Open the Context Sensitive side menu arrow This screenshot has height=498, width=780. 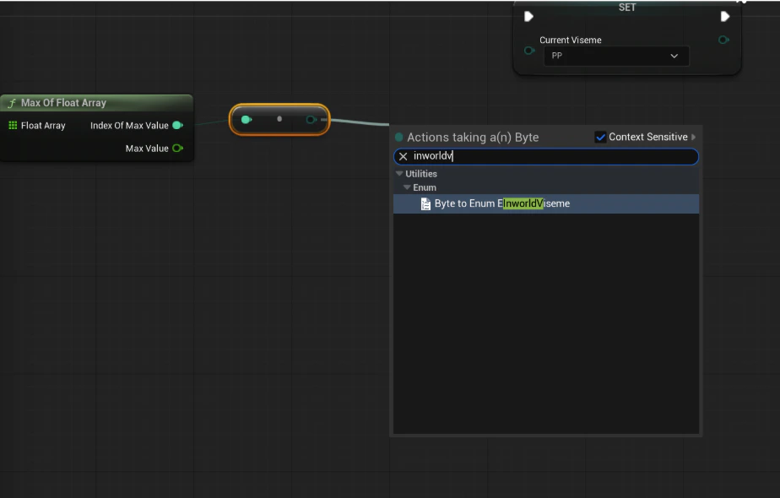pyautogui.click(x=692, y=137)
